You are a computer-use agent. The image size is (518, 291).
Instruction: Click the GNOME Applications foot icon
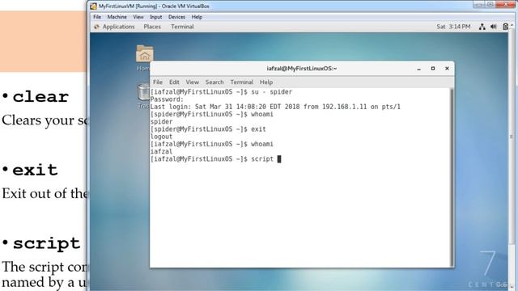pos(96,27)
